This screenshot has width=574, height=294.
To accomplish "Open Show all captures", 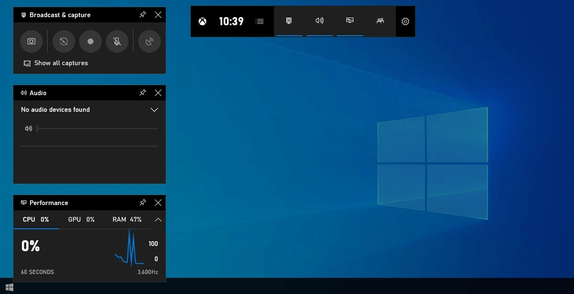I will coord(56,63).
